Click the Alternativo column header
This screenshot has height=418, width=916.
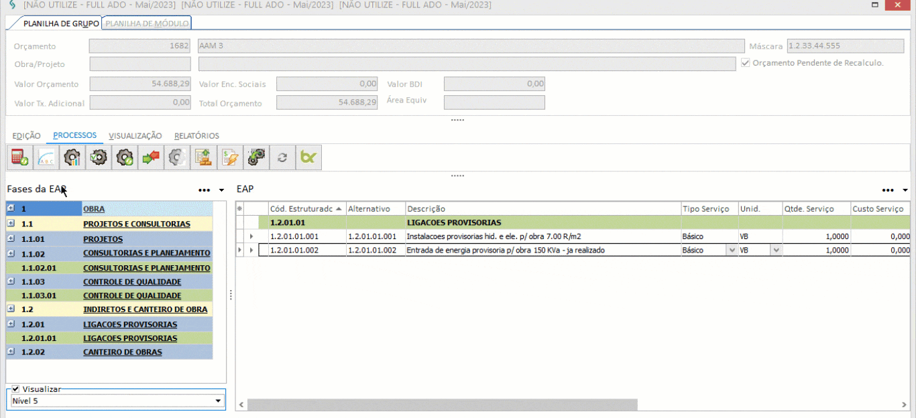pos(376,209)
